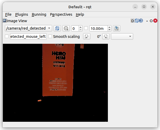This screenshot has width=160, height=130.
Task: Click the 0° rotation angle label
Action: point(99,37)
